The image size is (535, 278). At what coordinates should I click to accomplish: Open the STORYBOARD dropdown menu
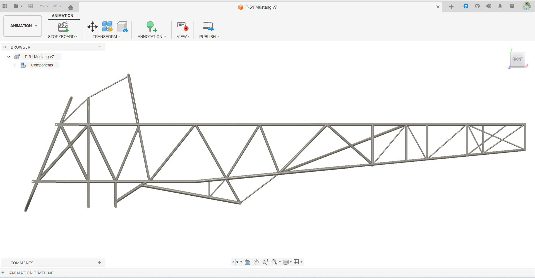63,37
